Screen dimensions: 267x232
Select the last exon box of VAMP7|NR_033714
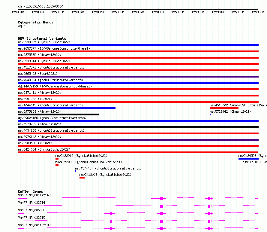(x=209, y=206)
